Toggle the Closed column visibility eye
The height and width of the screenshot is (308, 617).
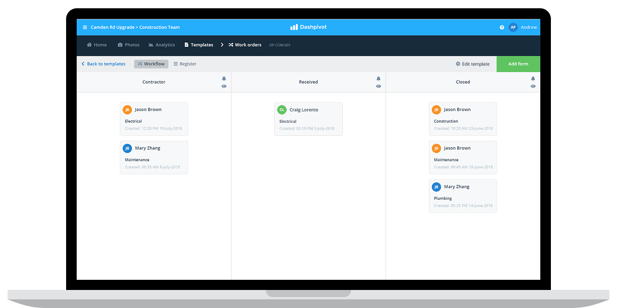[x=533, y=86]
